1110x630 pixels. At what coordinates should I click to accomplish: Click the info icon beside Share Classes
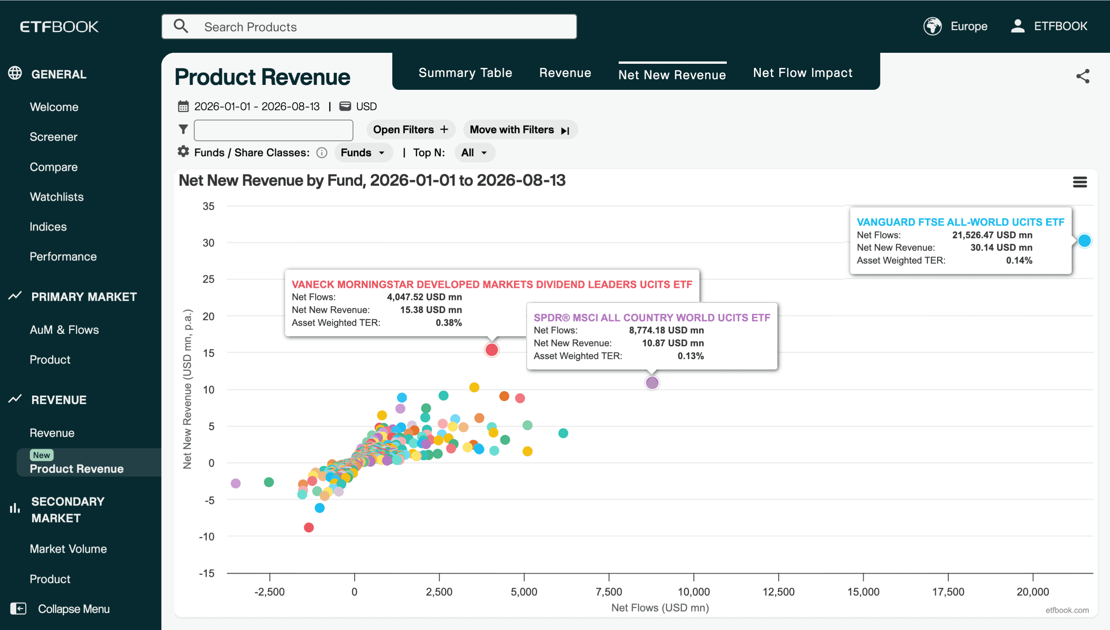click(322, 153)
